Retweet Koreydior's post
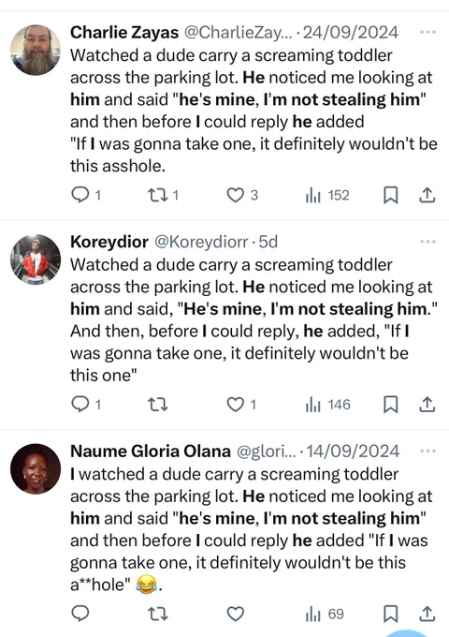Viewport: 449px width, 637px height. (157, 405)
